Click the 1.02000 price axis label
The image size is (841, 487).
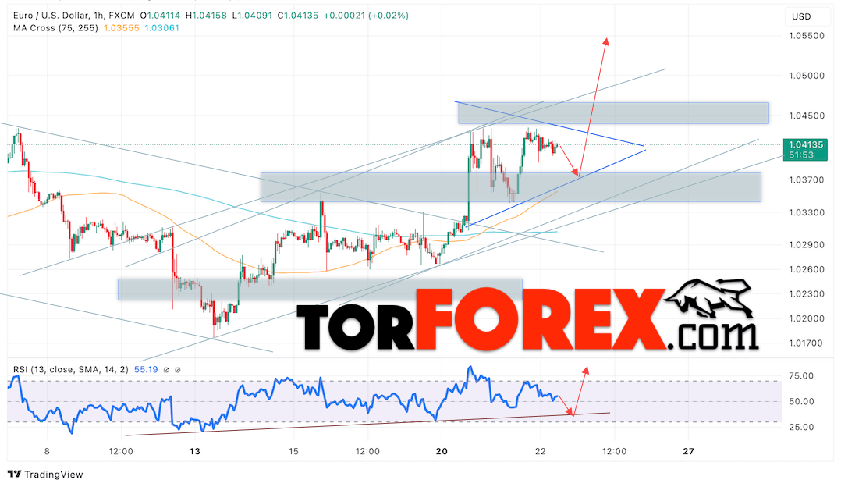(807, 318)
